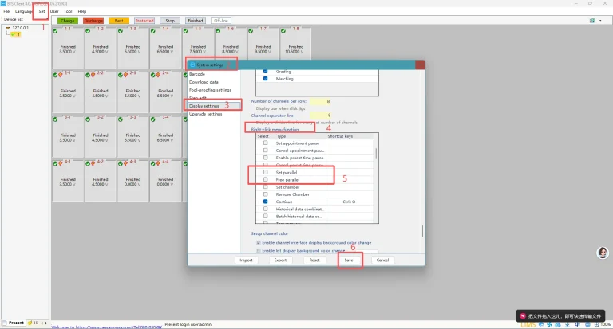This screenshot has width=613, height=329.
Task: Select Fool-proofing settings in list
Action: click(211, 90)
